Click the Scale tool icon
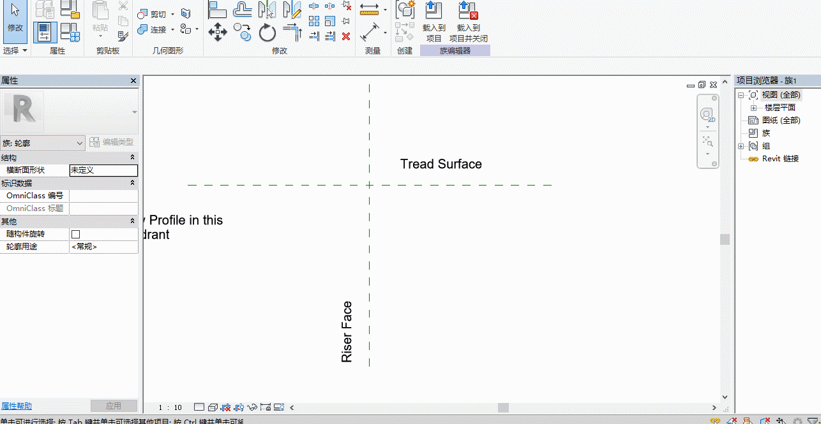The width and height of the screenshot is (821, 424). pos(330,21)
